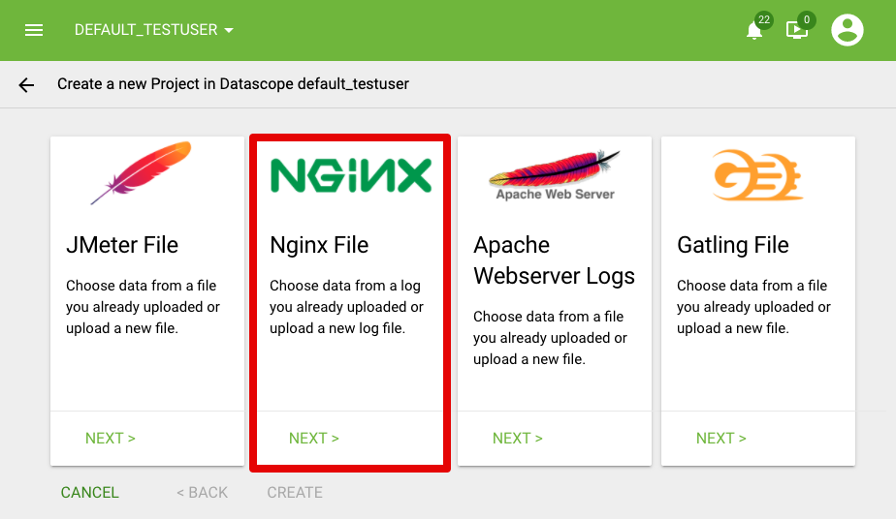Select the Apache Web Server logo
The height and width of the screenshot is (519, 896).
pos(555,175)
